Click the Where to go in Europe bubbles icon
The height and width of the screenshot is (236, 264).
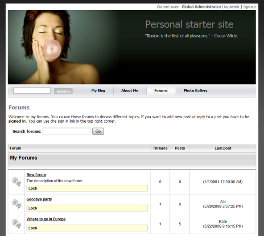point(16,224)
